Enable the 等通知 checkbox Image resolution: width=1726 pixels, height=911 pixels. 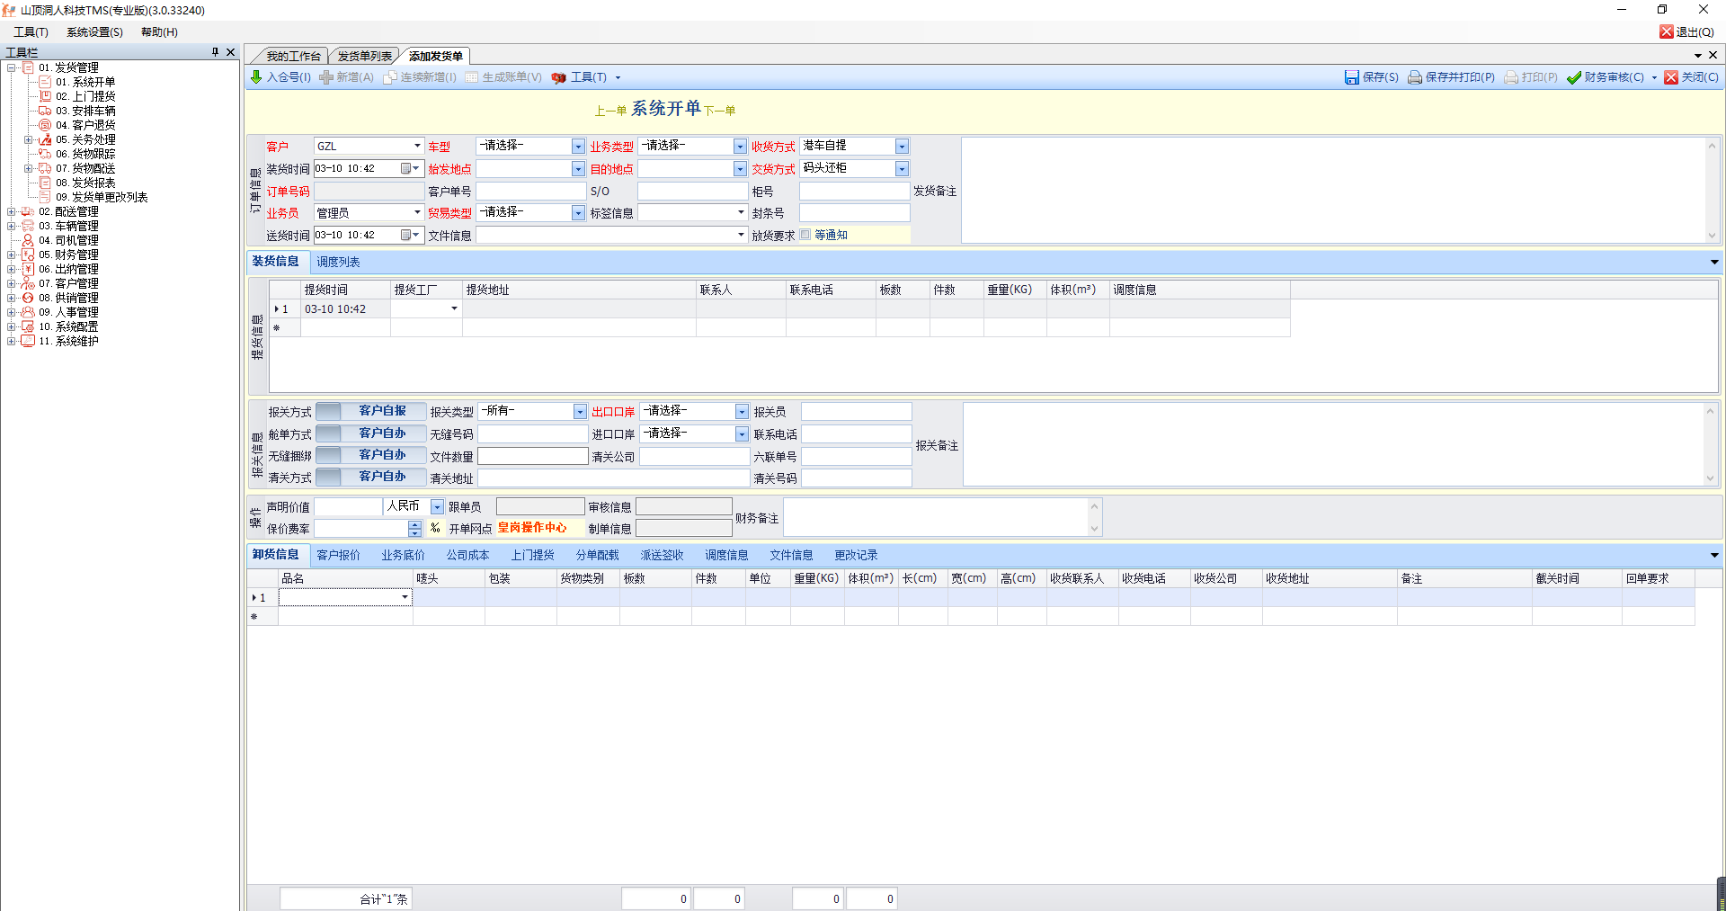pyautogui.click(x=805, y=235)
